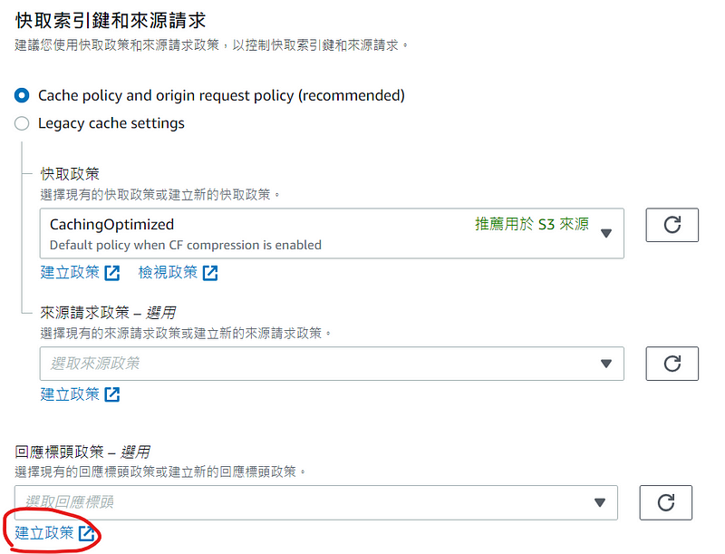This screenshot has height=554, width=725.
Task: Select Cache policy and origin request policy
Action: pyautogui.click(x=22, y=96)
